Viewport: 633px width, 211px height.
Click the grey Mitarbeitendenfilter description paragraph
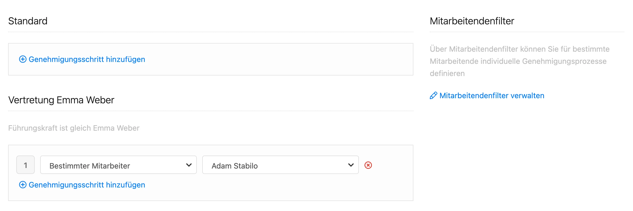(519, 61)
